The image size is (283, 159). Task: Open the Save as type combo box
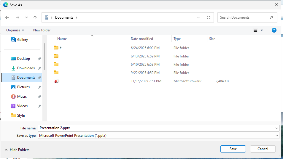[x=159, y=136]
